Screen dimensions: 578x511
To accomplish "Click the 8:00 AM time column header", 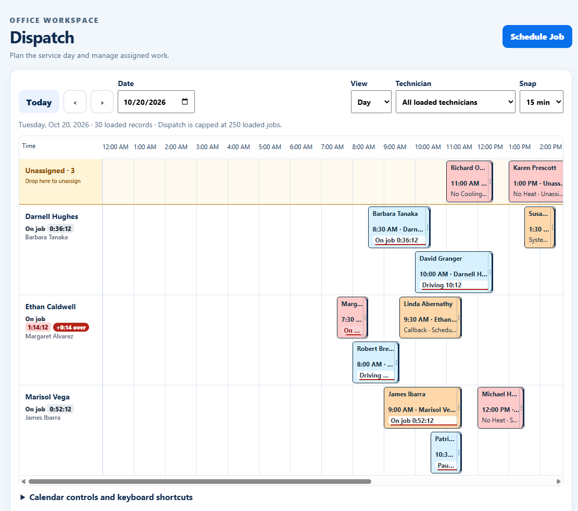I will [363, 147].
